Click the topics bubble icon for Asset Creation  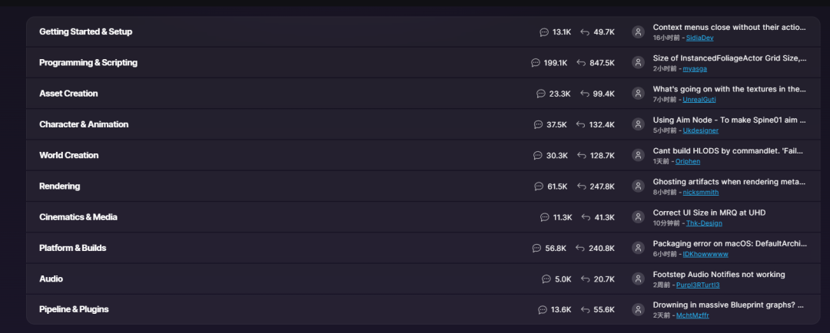(541, 94)
